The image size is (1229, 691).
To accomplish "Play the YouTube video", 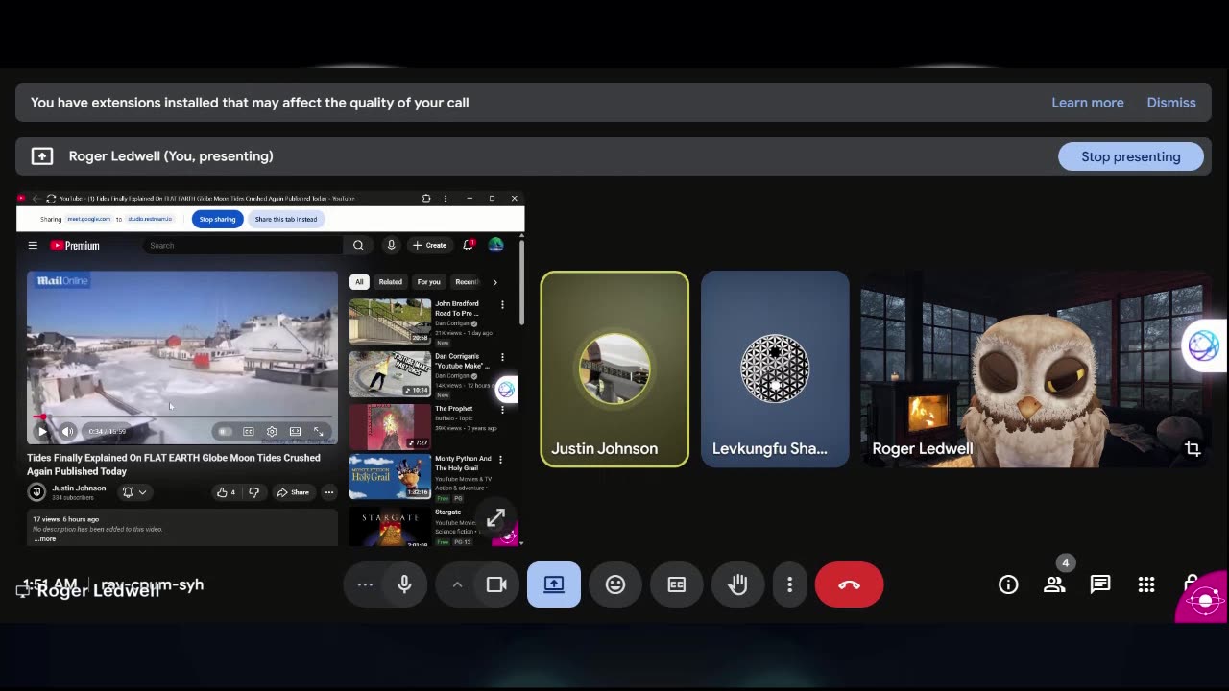I will pos(42,432).
